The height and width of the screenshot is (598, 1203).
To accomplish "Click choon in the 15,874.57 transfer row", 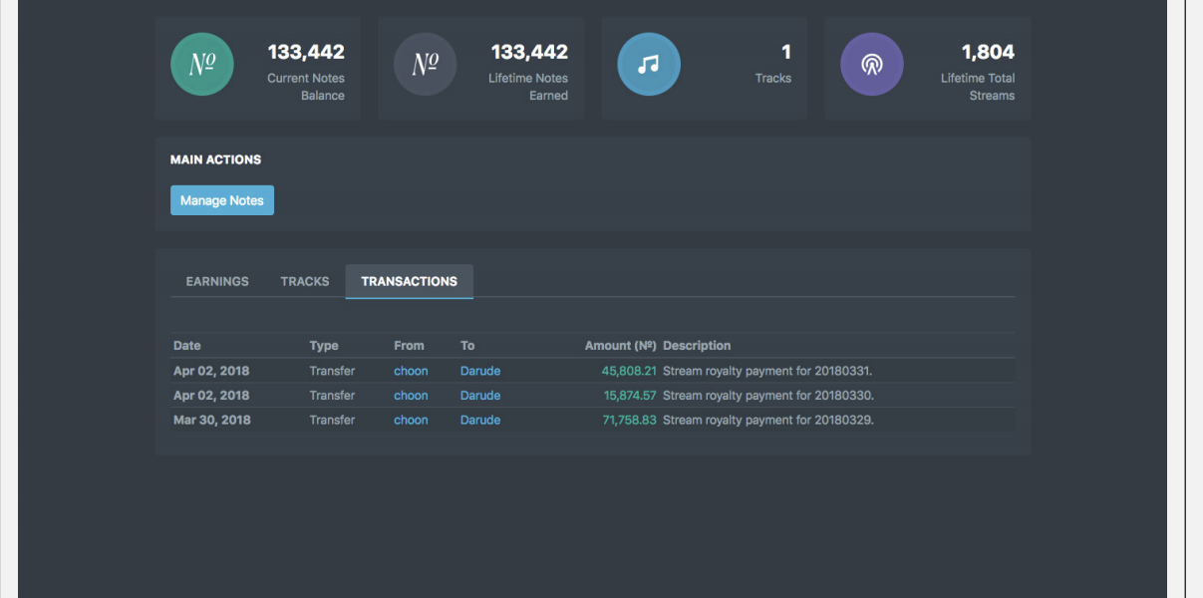I will (411, 396).
